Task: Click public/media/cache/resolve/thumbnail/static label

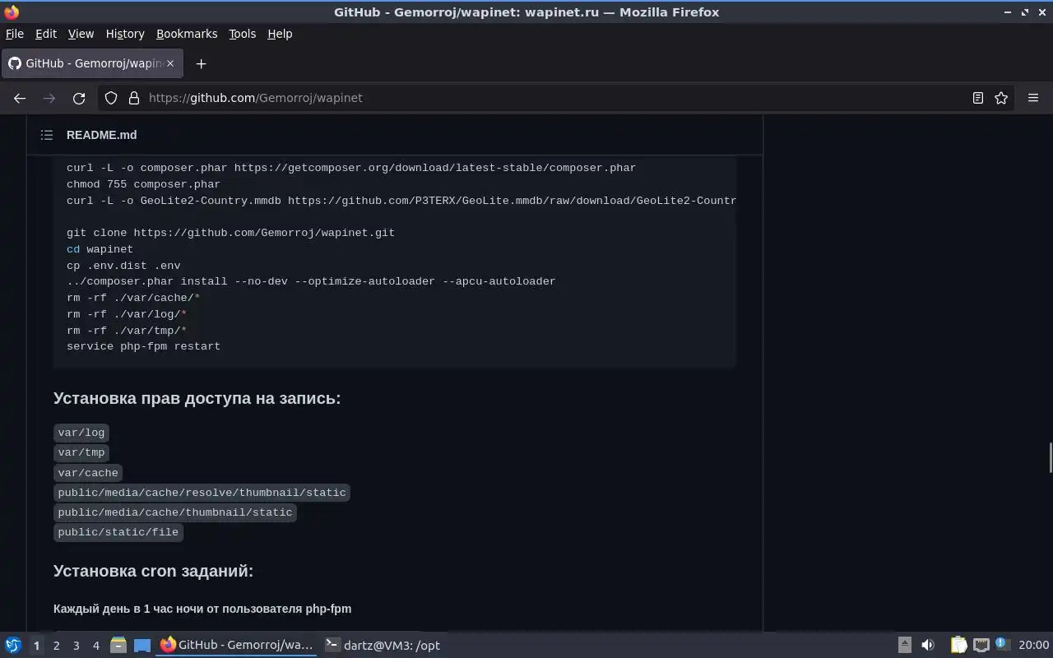Action: (x=202, y=493)
